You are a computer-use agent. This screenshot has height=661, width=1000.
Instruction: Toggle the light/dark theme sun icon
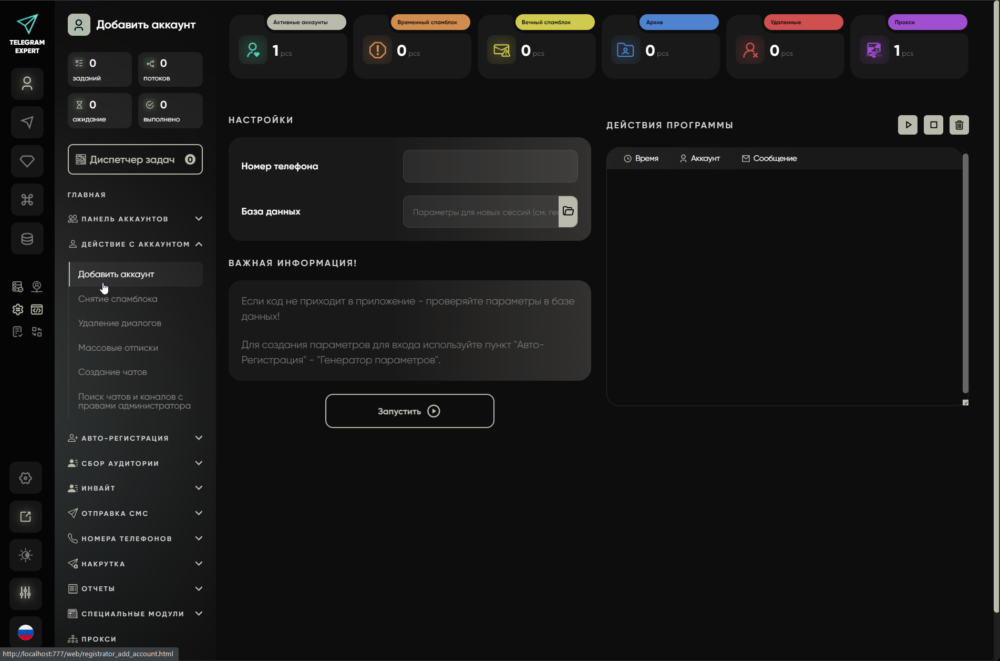coord(26,555)
